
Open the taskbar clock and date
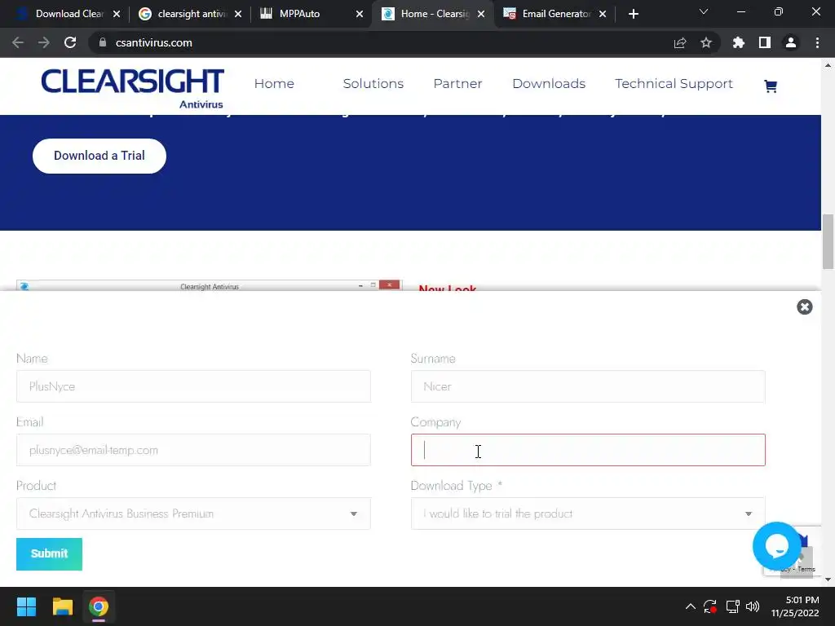point(795,606)
